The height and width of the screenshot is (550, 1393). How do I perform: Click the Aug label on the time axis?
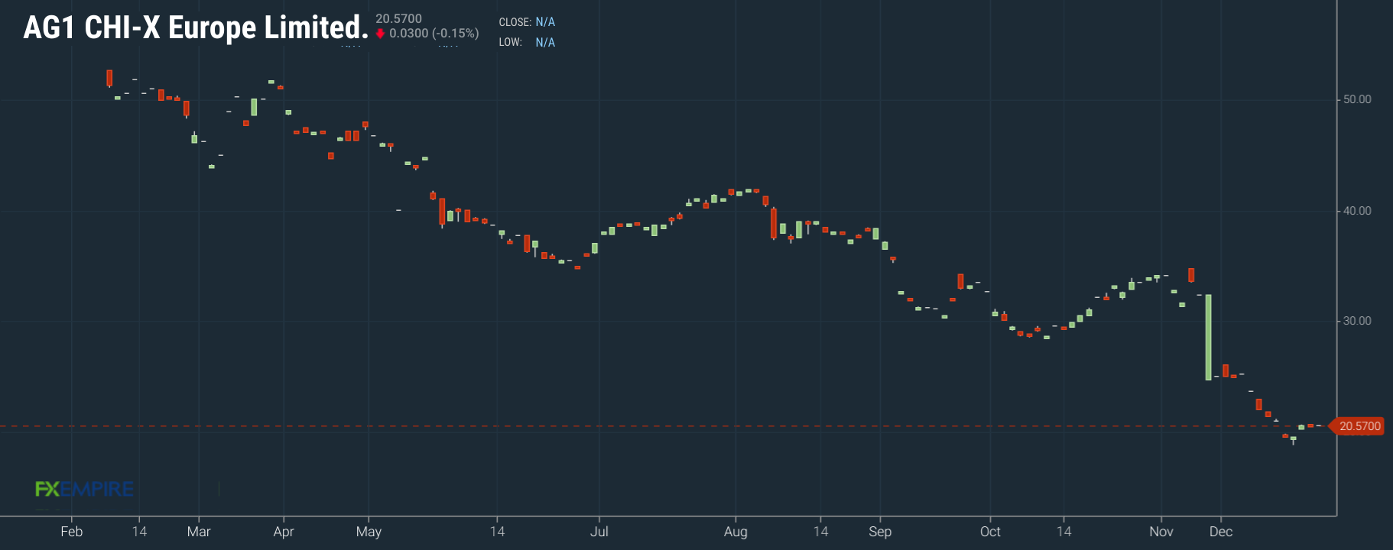pyautogui.click(x=735, y=532)
